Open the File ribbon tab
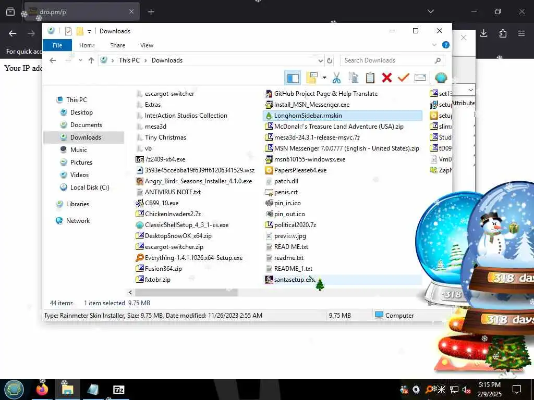Viewport: 534px width, 400px height. tap(57, 45)
